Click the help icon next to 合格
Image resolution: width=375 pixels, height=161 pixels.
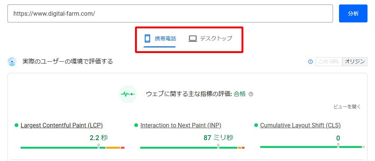250,94
